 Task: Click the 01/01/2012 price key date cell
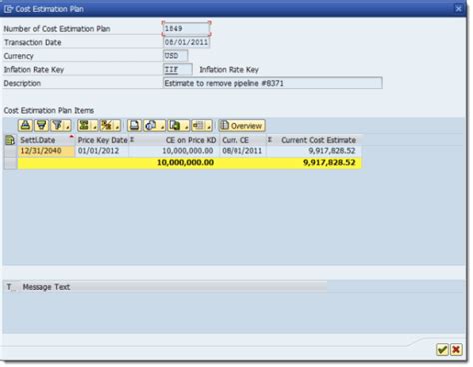pos(102,151)
